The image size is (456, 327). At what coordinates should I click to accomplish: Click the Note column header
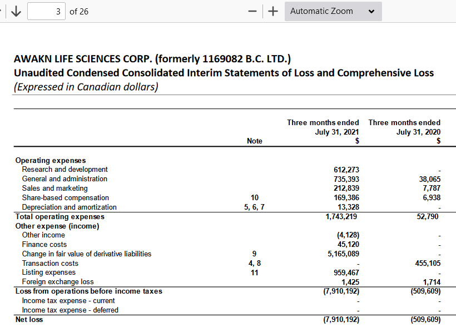coord(255,141)
